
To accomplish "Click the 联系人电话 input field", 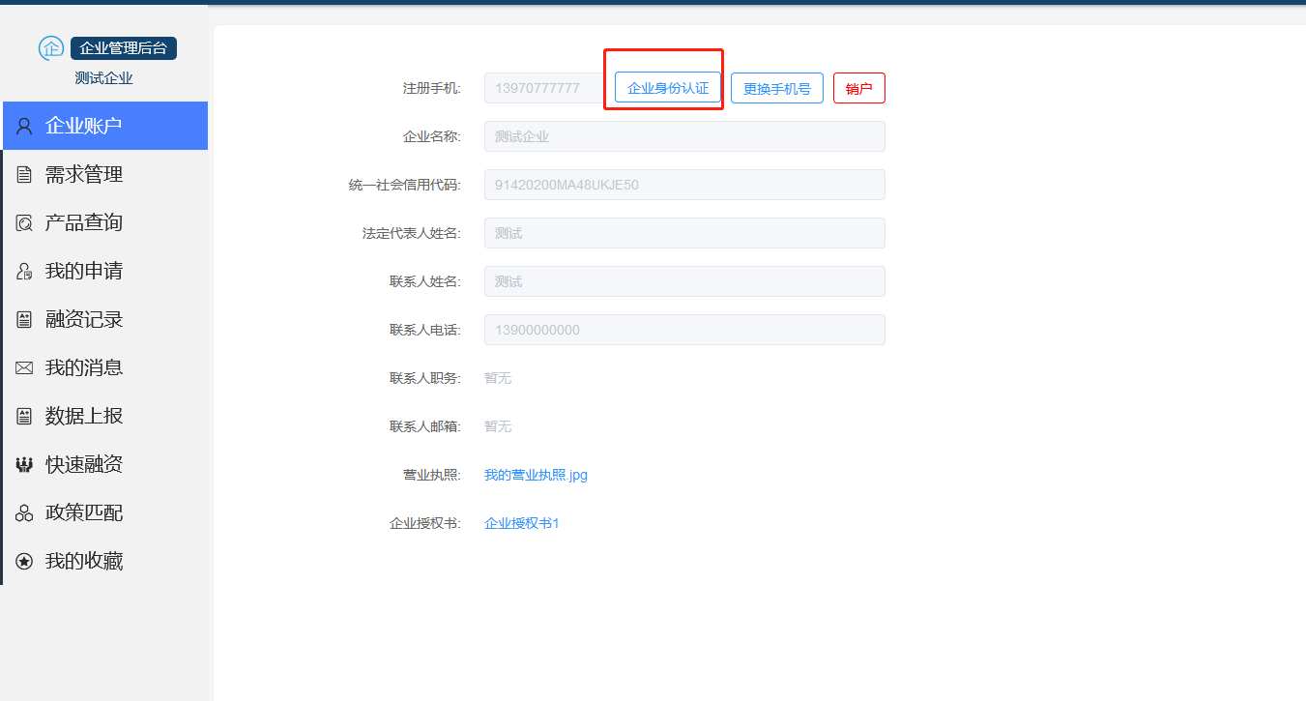I will pyautogui.click(x=684, y=330).
